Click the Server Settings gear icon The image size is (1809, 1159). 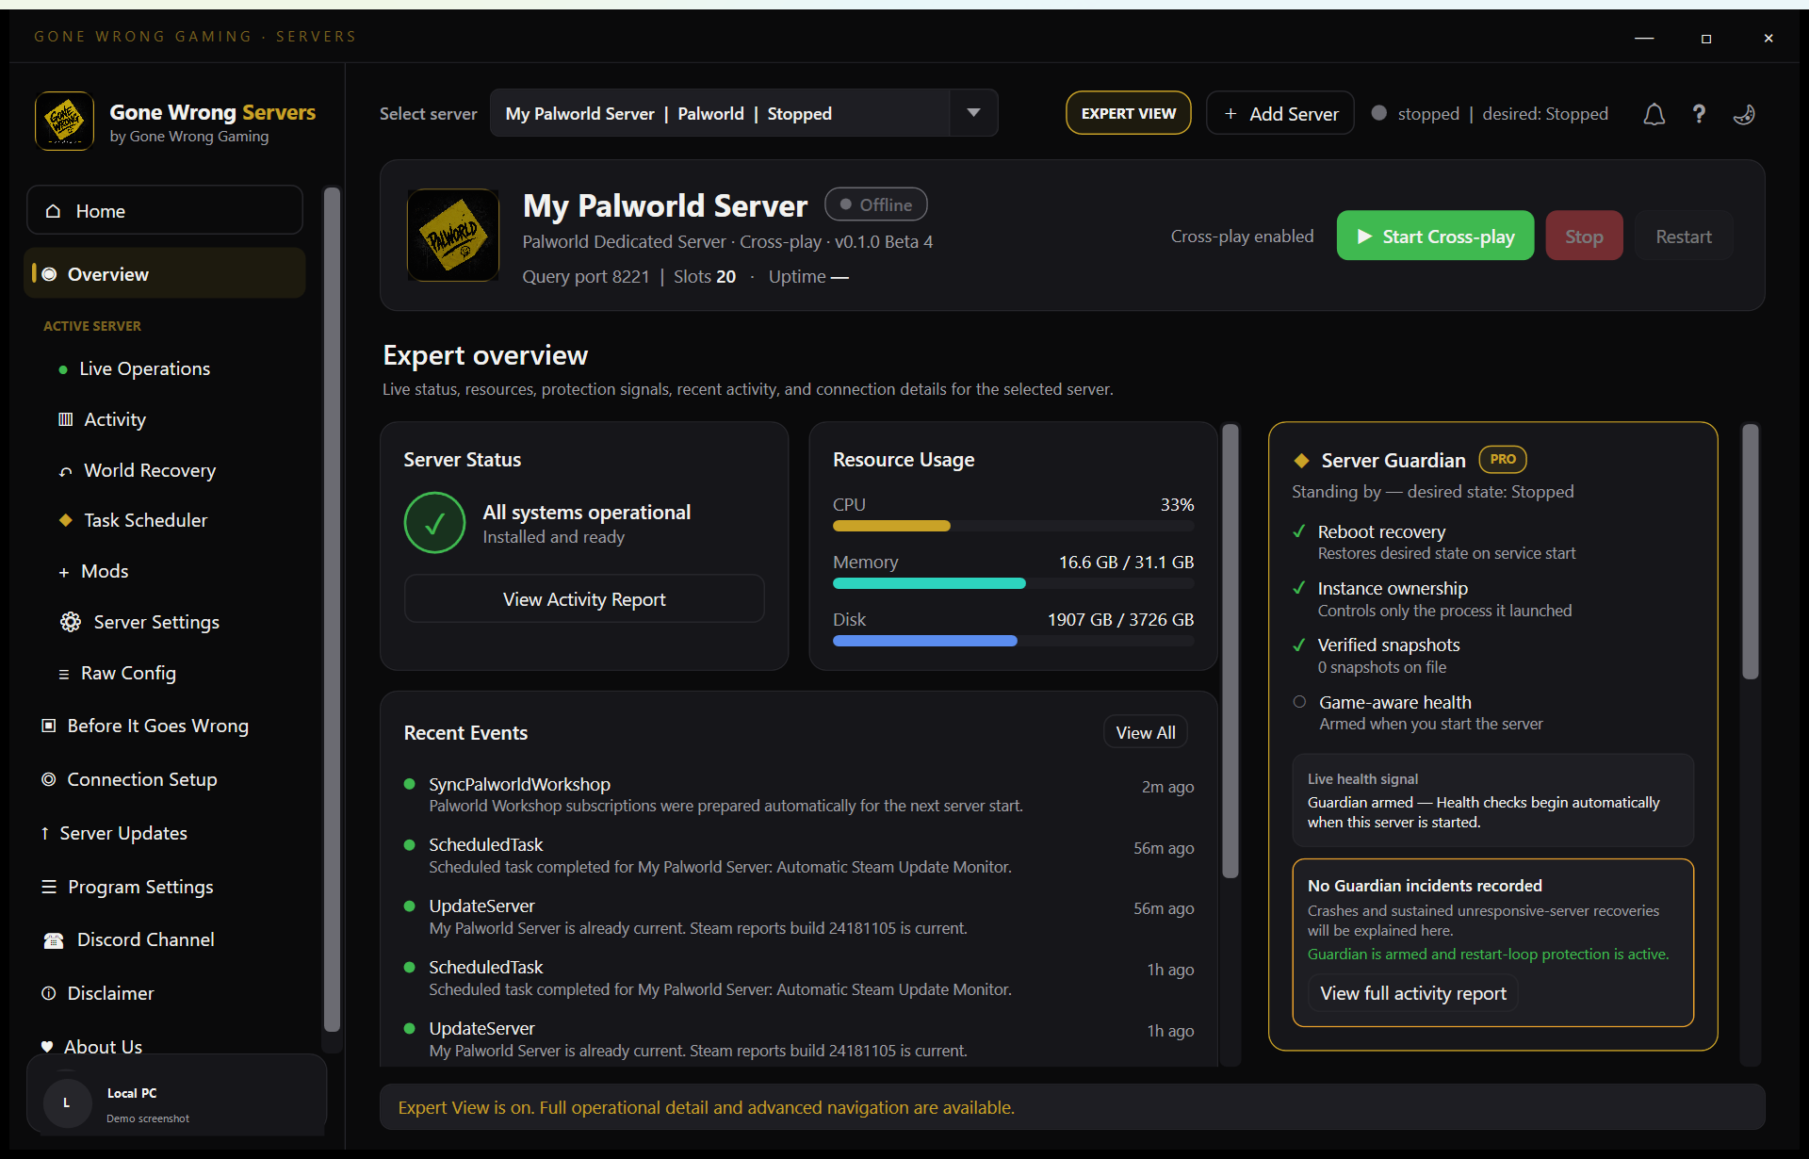[x=71, y=622]
